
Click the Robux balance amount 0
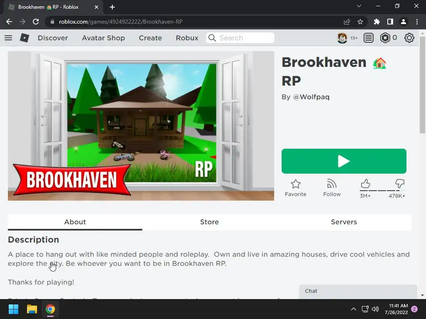point(395,38)
